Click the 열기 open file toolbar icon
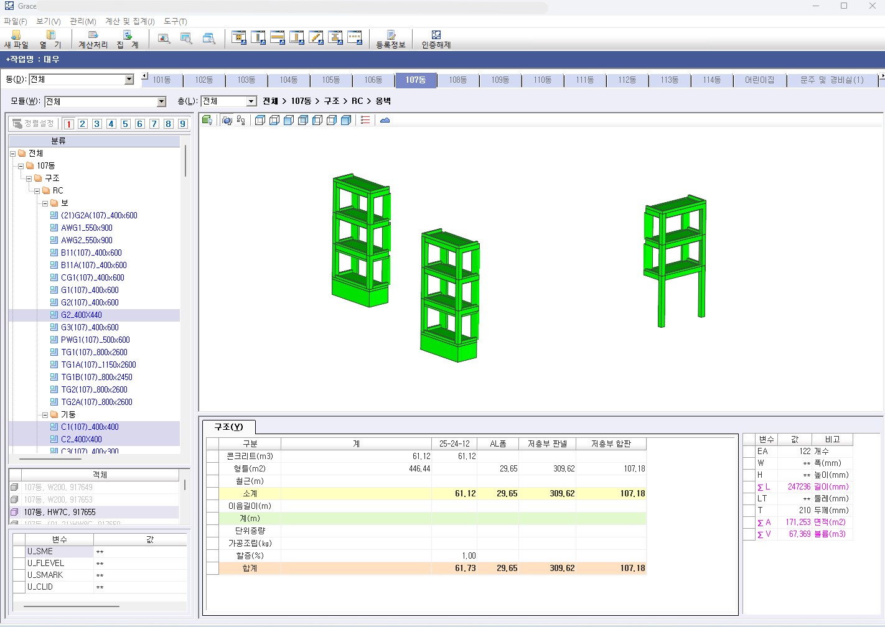This screenshot has height=627, width=885. [50, 39]
